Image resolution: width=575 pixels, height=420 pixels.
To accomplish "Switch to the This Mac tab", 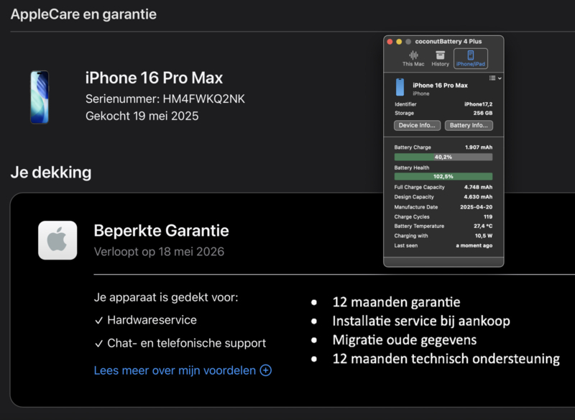I will (x=413, y=58).
